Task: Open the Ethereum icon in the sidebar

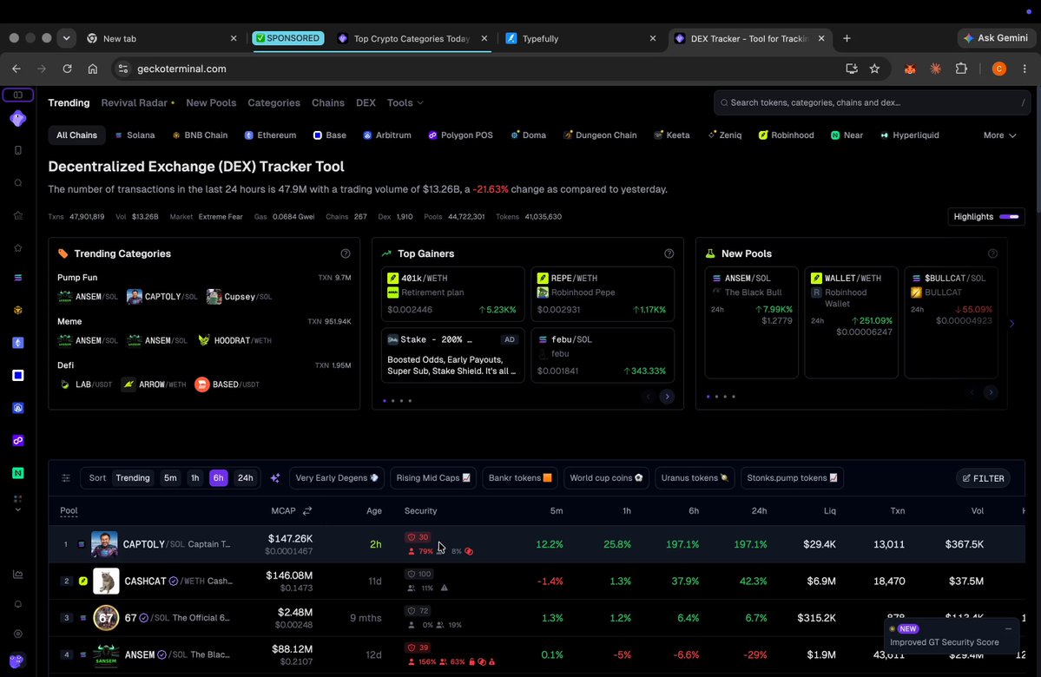Action: tap(18, 343)
